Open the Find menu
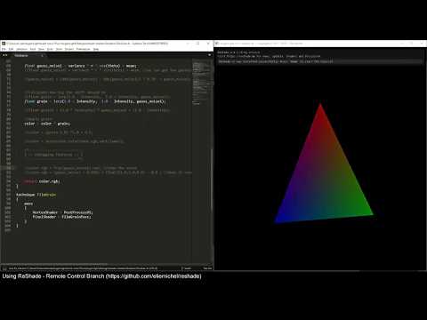Viewport: 427px width, 320px height. pos(33,49)
